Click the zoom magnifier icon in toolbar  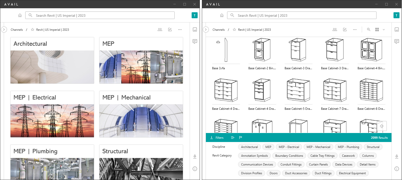[x=369, y=29]
